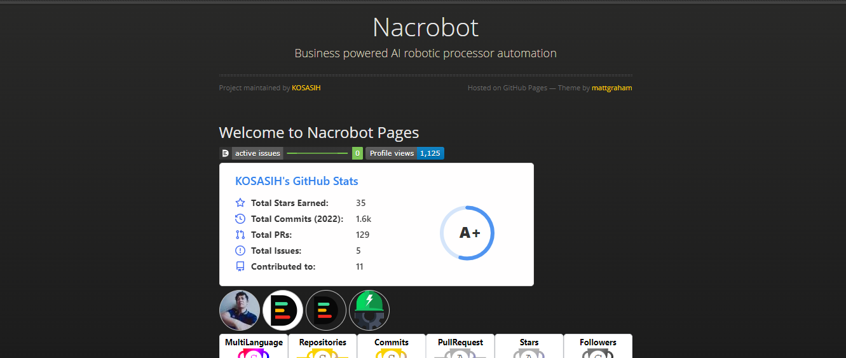The image size is (846, 358).
Task: Open the active issues badge
Action: point(291,153)
